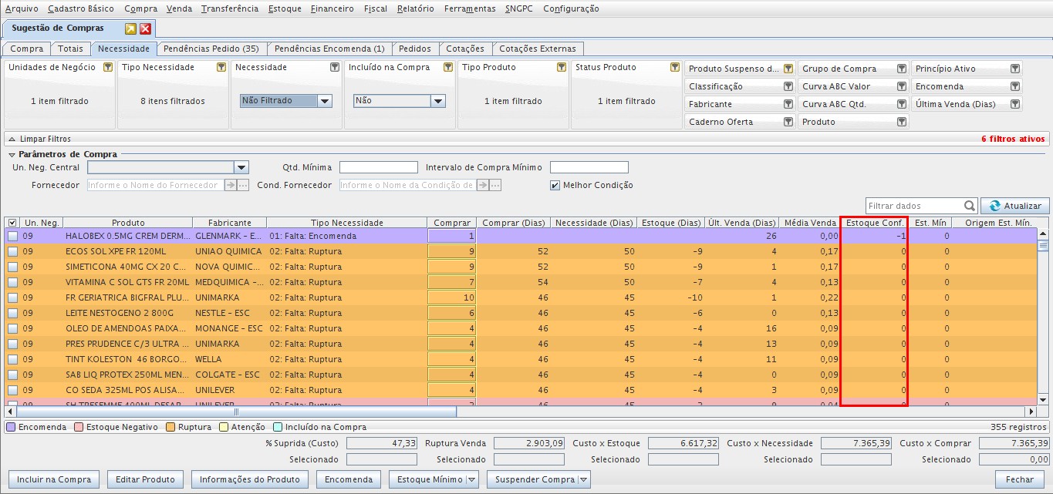Open the Cond. Fornecedor lookup ellipsis button
The image size is (1053, 494).
[x=495, y=185]
